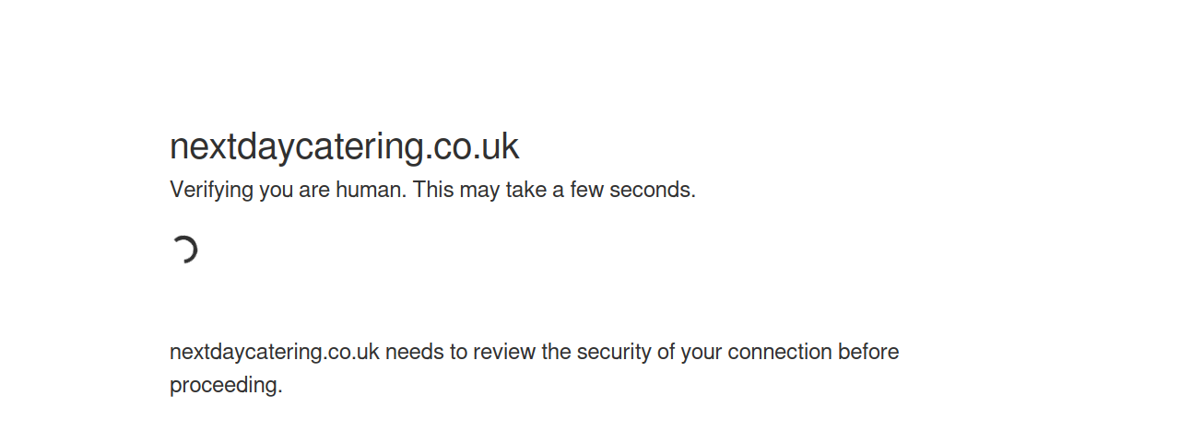
Task: Click the "Verifying you are human." sentence
Action: pos(289,191)
